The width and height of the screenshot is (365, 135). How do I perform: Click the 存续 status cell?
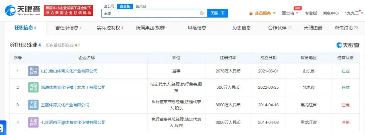(345, 88)
